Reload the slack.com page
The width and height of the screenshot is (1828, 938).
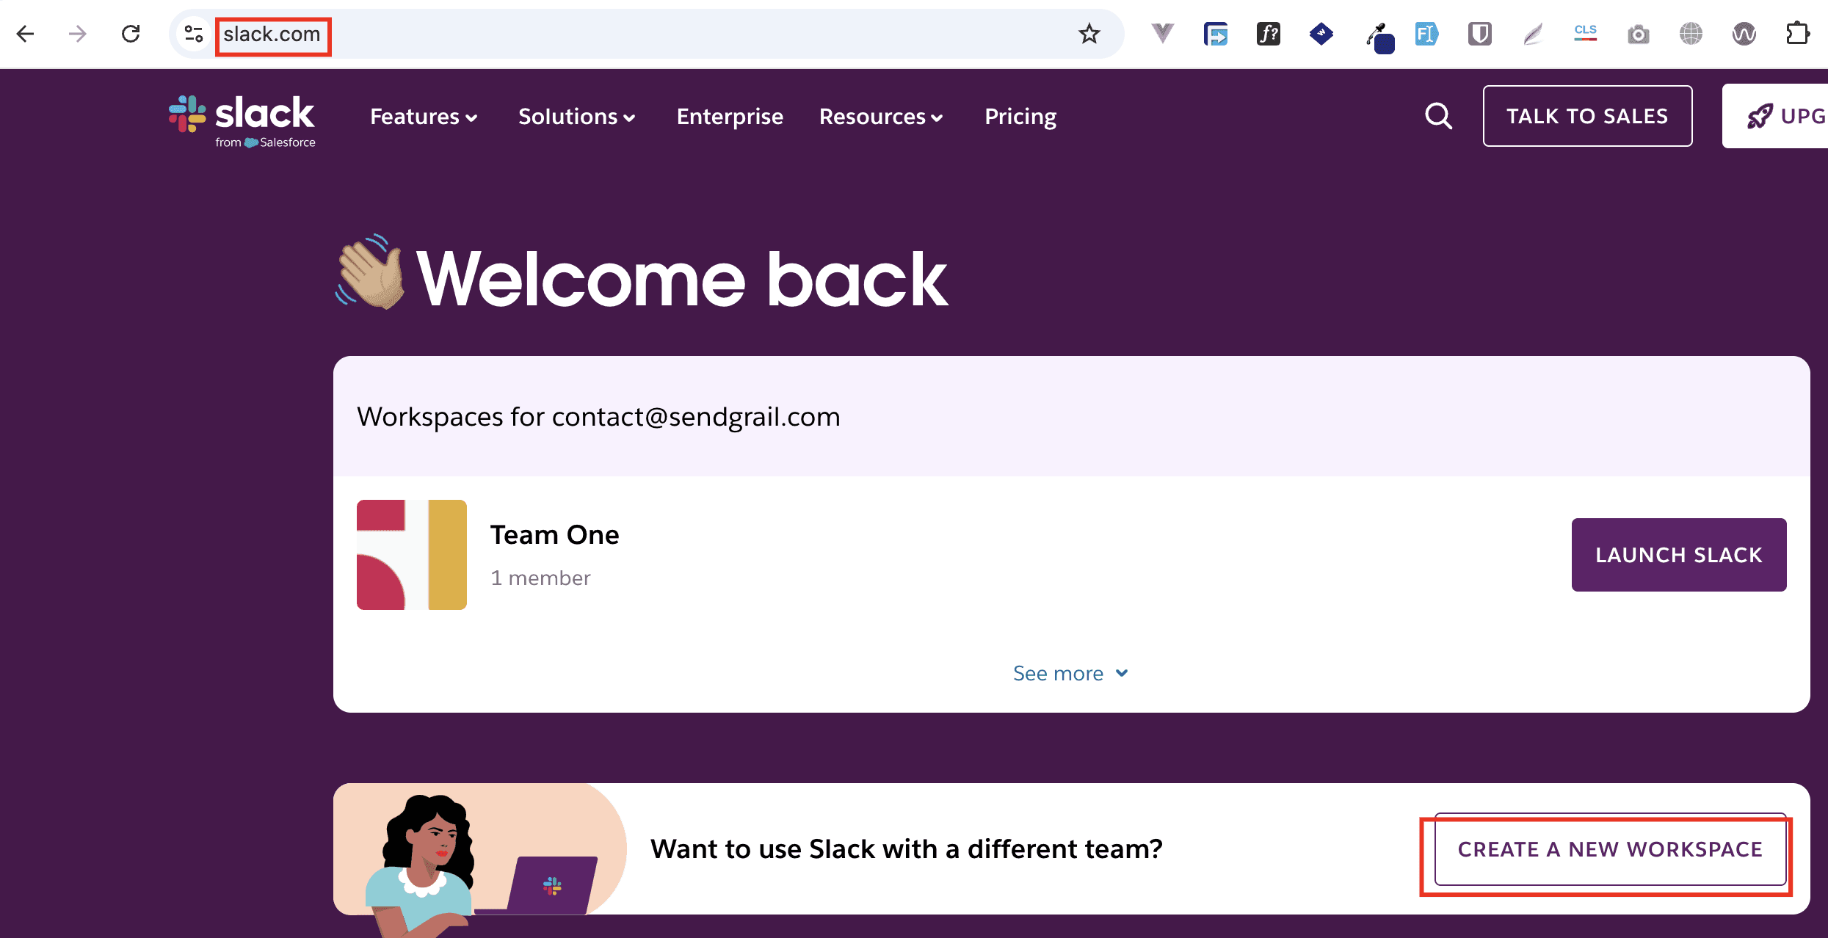pos(131,34)
